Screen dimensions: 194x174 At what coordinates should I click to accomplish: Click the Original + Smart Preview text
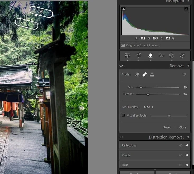tap(143, 45)
